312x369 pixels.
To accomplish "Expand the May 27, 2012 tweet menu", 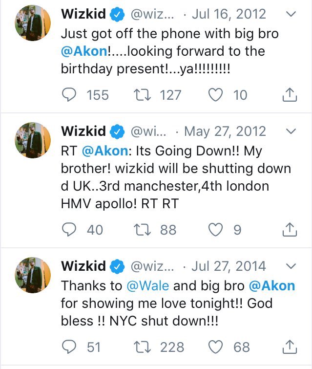I will click(x=291, y=131).
